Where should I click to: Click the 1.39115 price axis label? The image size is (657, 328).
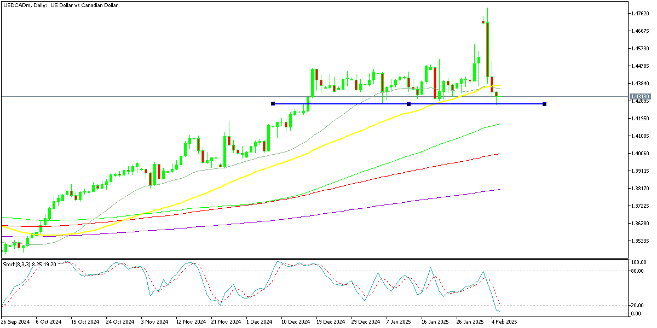tap(639, 171)
